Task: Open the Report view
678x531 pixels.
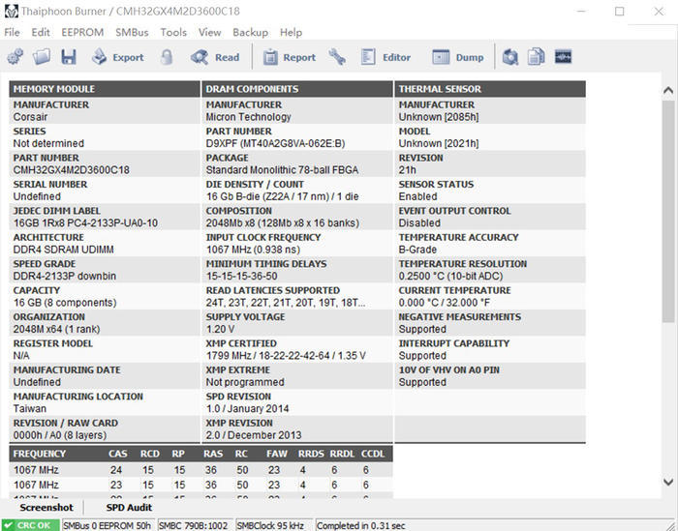Action: click(x=290, y=56)
